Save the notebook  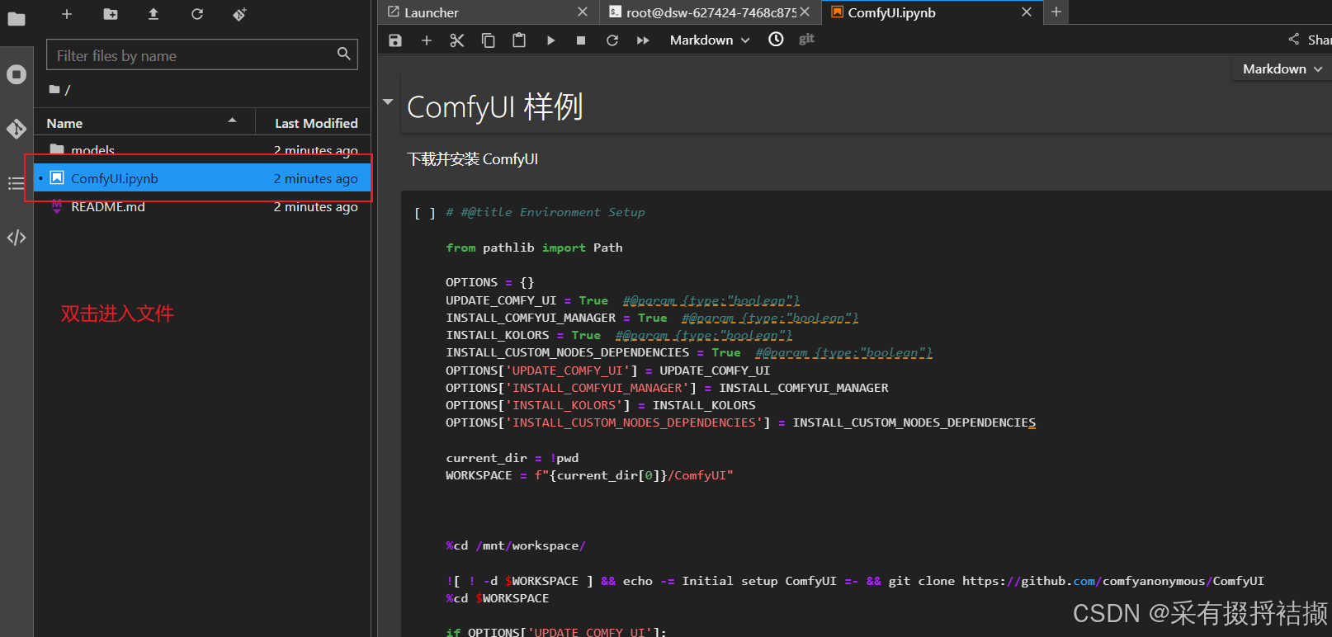click(395, 40)
